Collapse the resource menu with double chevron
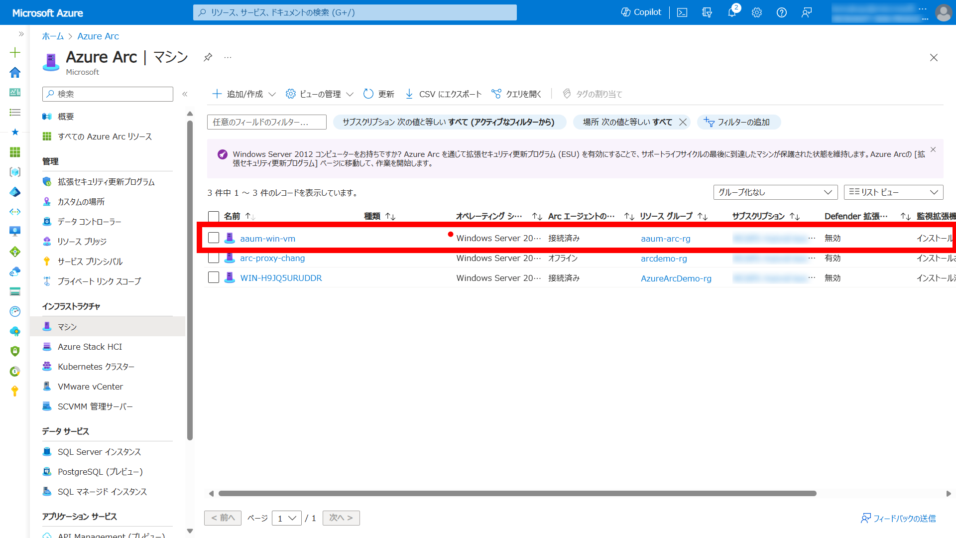This screenshot has width=956, height=538. tap(185, 94)
